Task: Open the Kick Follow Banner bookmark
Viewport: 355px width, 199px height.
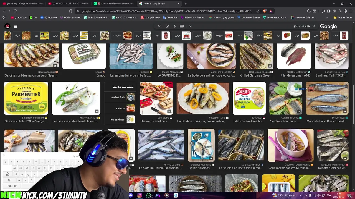Action: 248,17
